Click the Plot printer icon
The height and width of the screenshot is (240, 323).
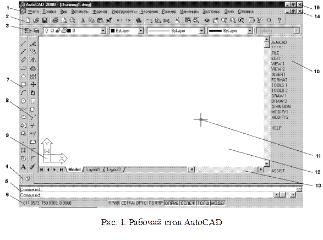[55, 20]
